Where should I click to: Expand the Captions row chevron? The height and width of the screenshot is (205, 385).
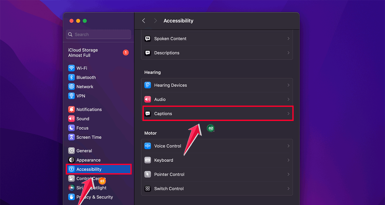click(x=288, y=114)
